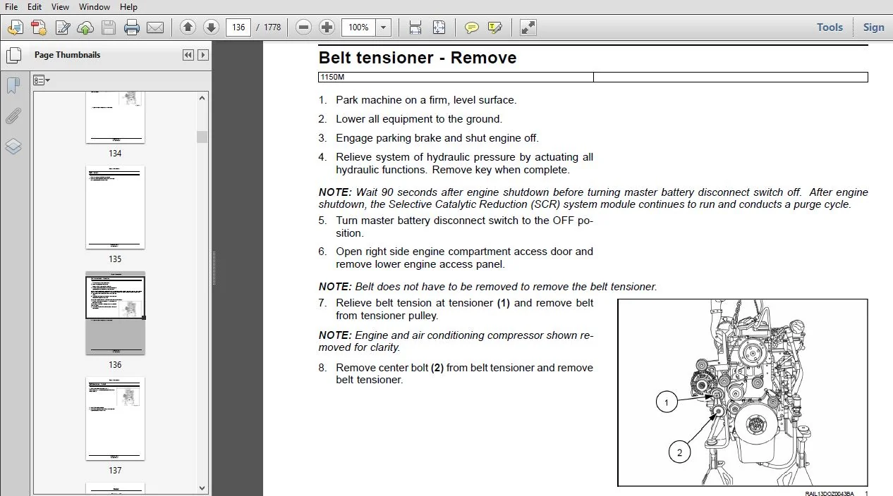The height and width of the screenshot is (496, 893).
Task: Collapse the thumbnails panel with double-arrow
Action: pyautogui.click(x=188, y=55)
